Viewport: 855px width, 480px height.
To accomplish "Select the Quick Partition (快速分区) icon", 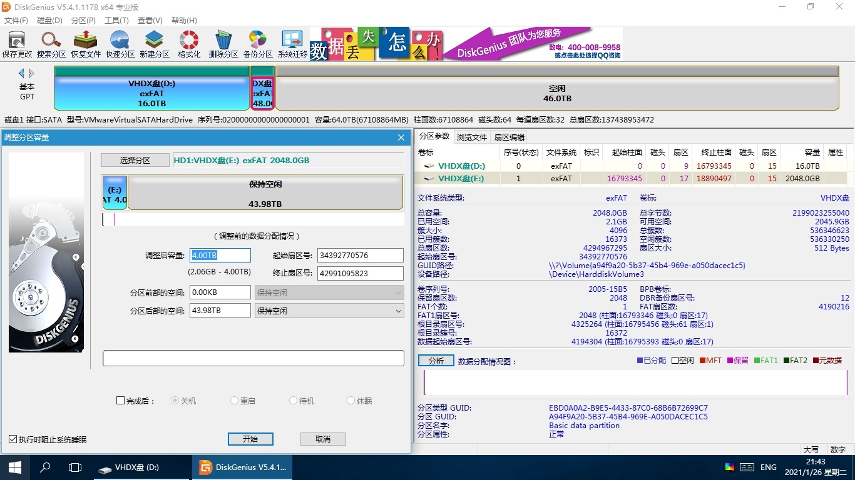I will [120, 44].
